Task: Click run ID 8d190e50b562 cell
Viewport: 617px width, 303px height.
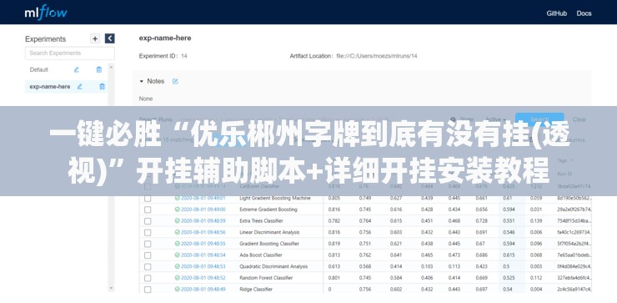Action: coord(574,198)
